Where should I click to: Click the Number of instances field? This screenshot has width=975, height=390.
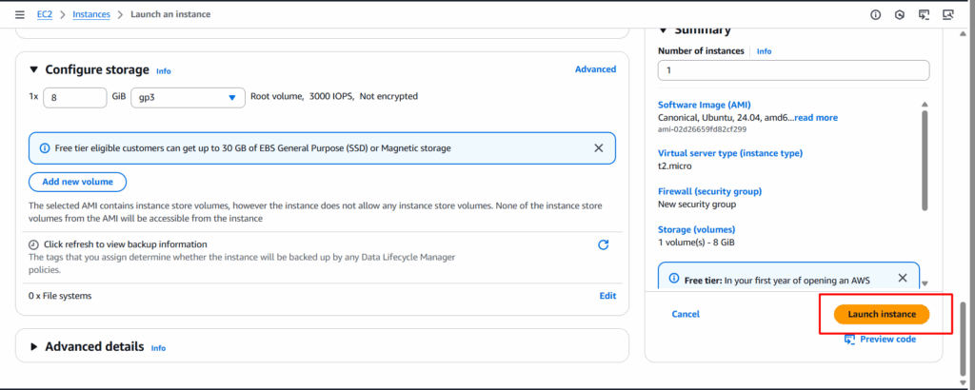click(792, 70)
